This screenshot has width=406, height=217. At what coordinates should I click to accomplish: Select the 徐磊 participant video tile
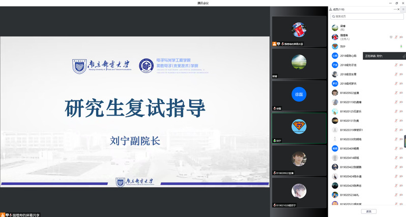point(299,95)
